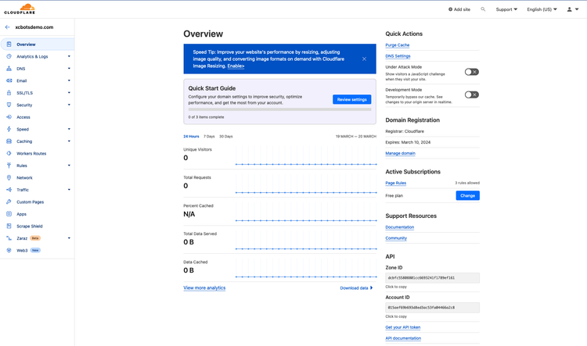Open Workers Routes sidebar icon
Screen dimensions: 587x346
coord(9,153)
